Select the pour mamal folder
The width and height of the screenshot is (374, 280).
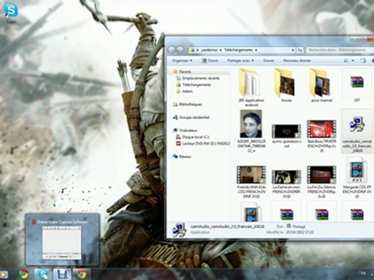pos(321,85)
